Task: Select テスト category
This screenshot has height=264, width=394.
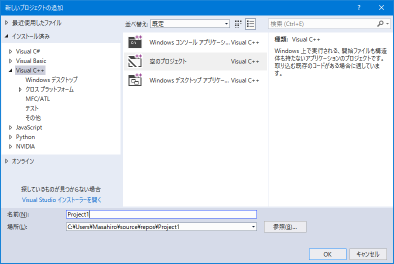Action: point(32,108)
